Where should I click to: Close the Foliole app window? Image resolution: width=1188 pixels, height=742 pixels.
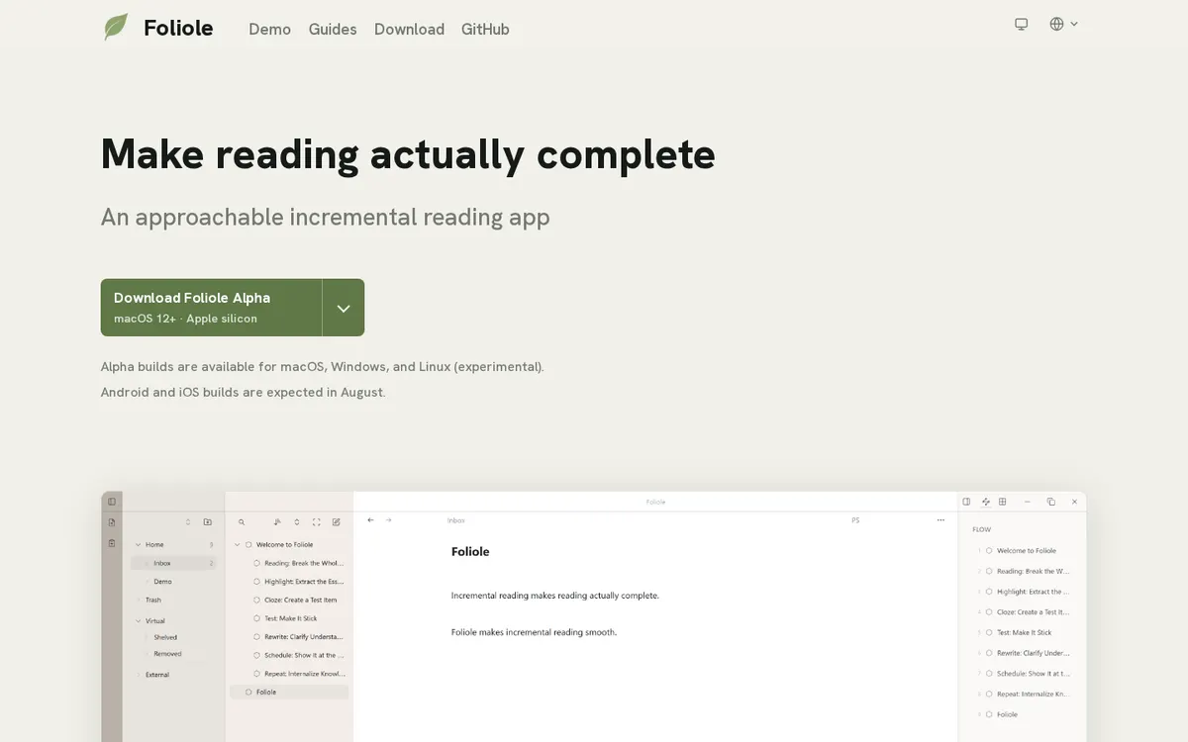(x=1074, y=502)
